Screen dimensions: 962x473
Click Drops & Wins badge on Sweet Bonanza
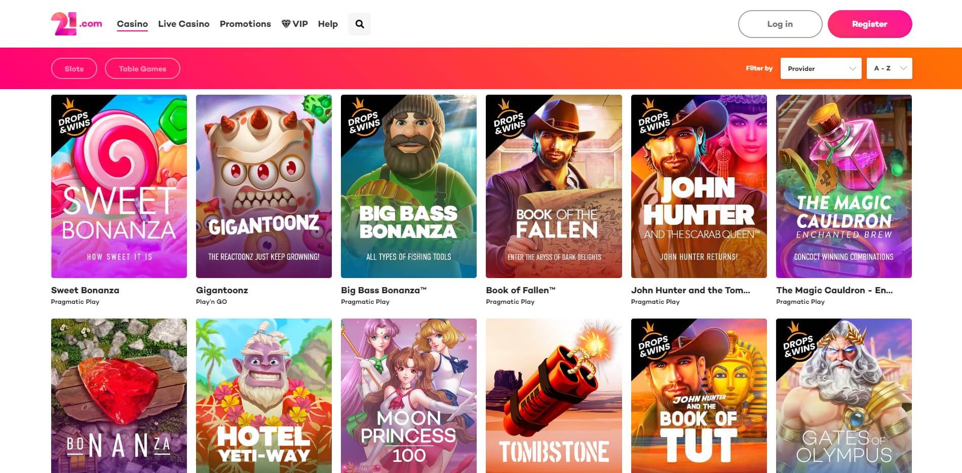click(72, 120)
